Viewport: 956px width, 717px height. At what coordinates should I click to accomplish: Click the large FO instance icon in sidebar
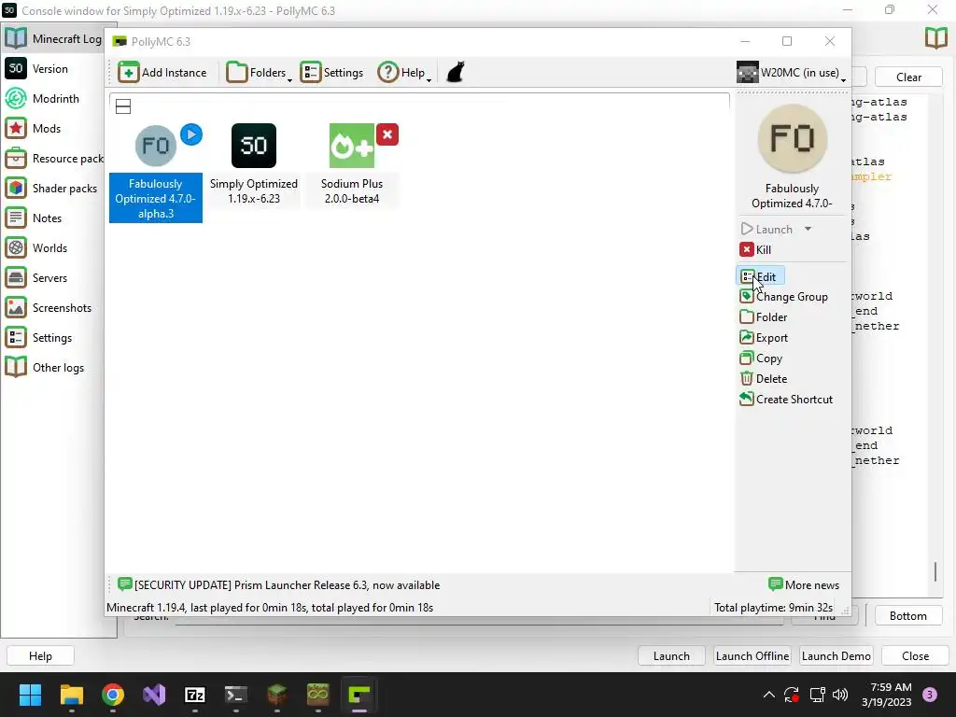pyautogui.click(x=792, y=139)
